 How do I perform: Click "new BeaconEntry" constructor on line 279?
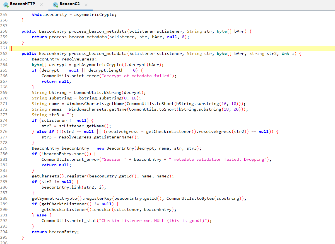(x=115, y=148)
